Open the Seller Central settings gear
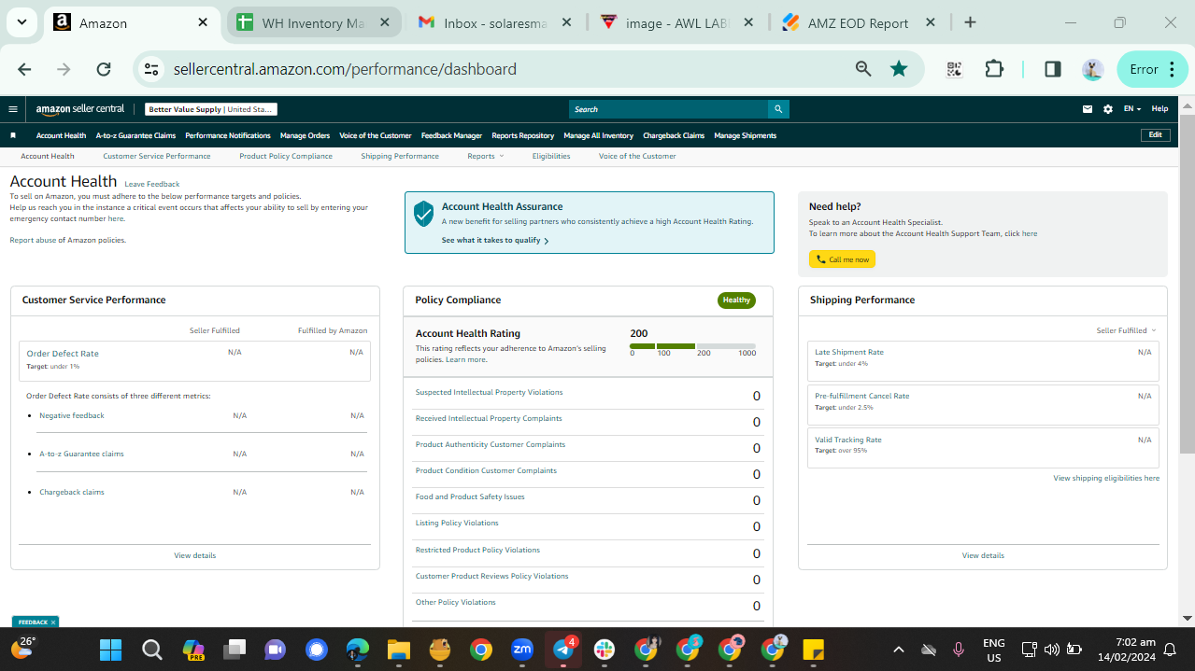The width and height of the screenshot is (1195, 671). pos(1108,109)
